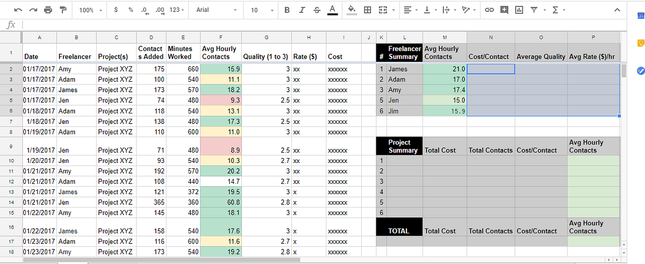Click the 'Jim' cell in Freelancer Summary

point(405,111)
